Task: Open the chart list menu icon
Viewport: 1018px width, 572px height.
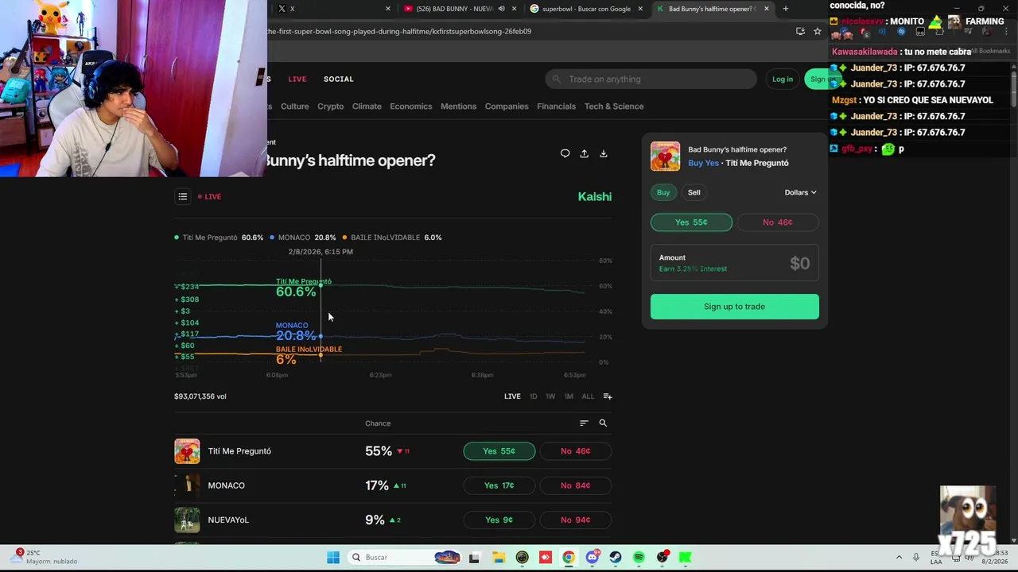Action: tap(183, 196)
